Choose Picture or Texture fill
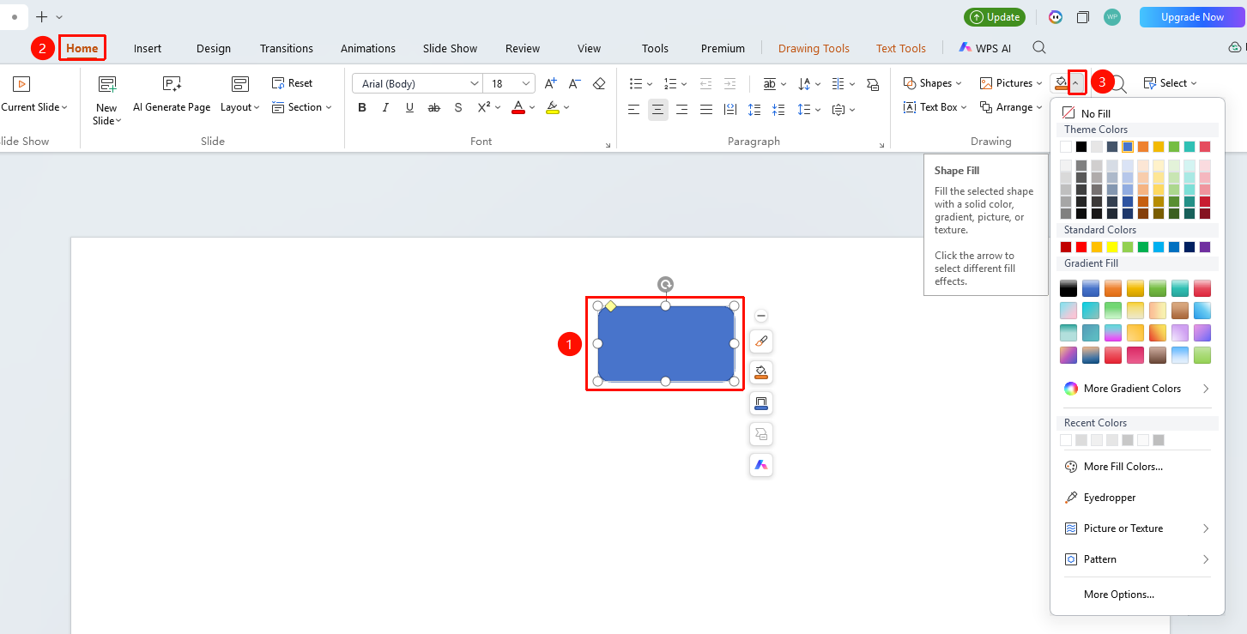Image resolution: width=1247 pixels, height=634 pixels. 1137,528
